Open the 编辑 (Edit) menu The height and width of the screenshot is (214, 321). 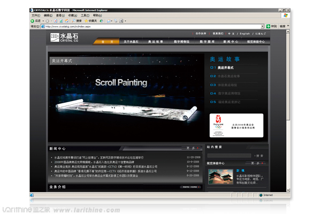point(48,16)
